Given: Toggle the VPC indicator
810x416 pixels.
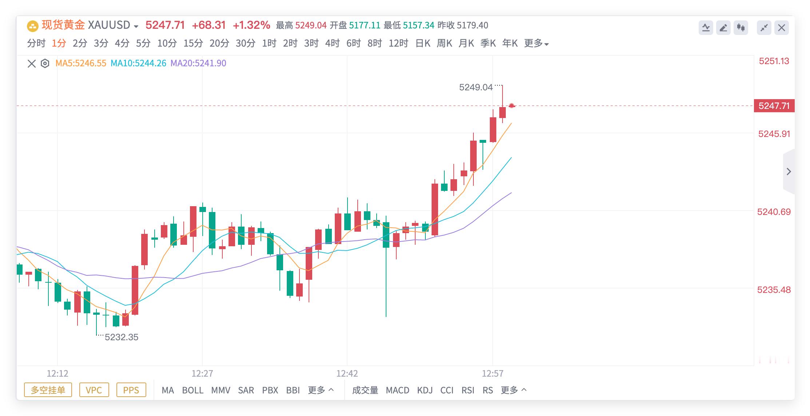Looking at the screenshot, I should (x=94, y=390).
